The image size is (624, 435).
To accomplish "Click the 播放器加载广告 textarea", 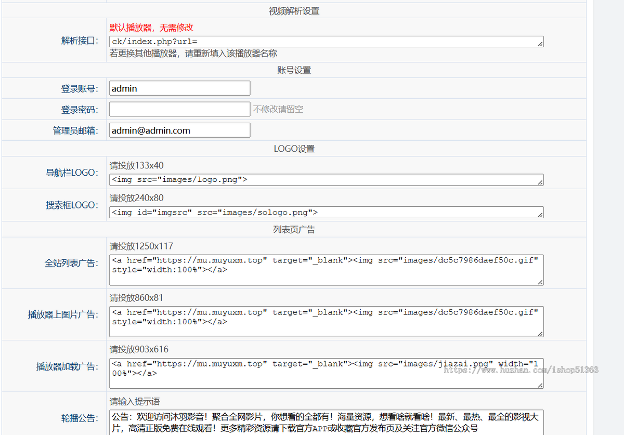I will tap(327, 373).
